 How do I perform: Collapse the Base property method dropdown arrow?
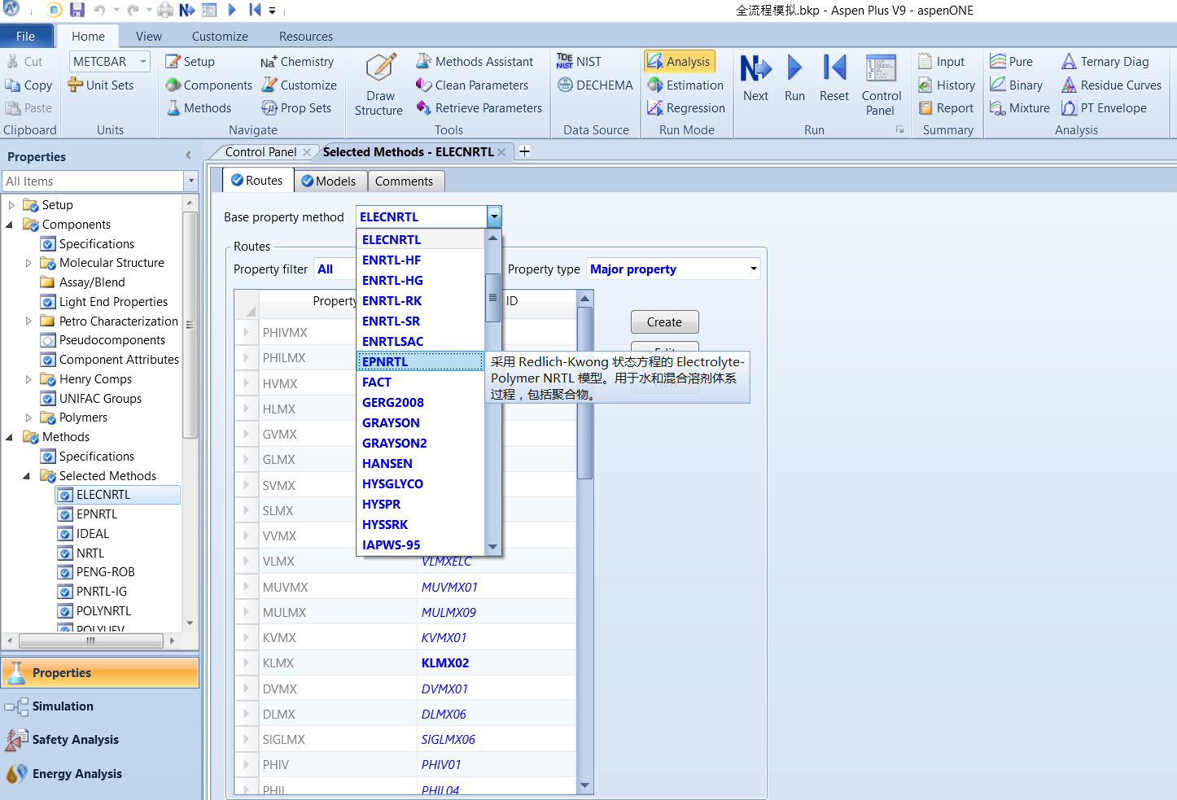[x=494, y=216]
